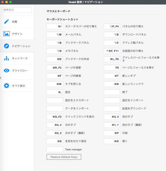166x171 pixels.
Task: Edit shortcut field for ダウンロードパネル
Action: point(112,34)
